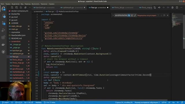The image size is (185, 104).
Task: Open Run and Debug view
Action: click(3, 30)
